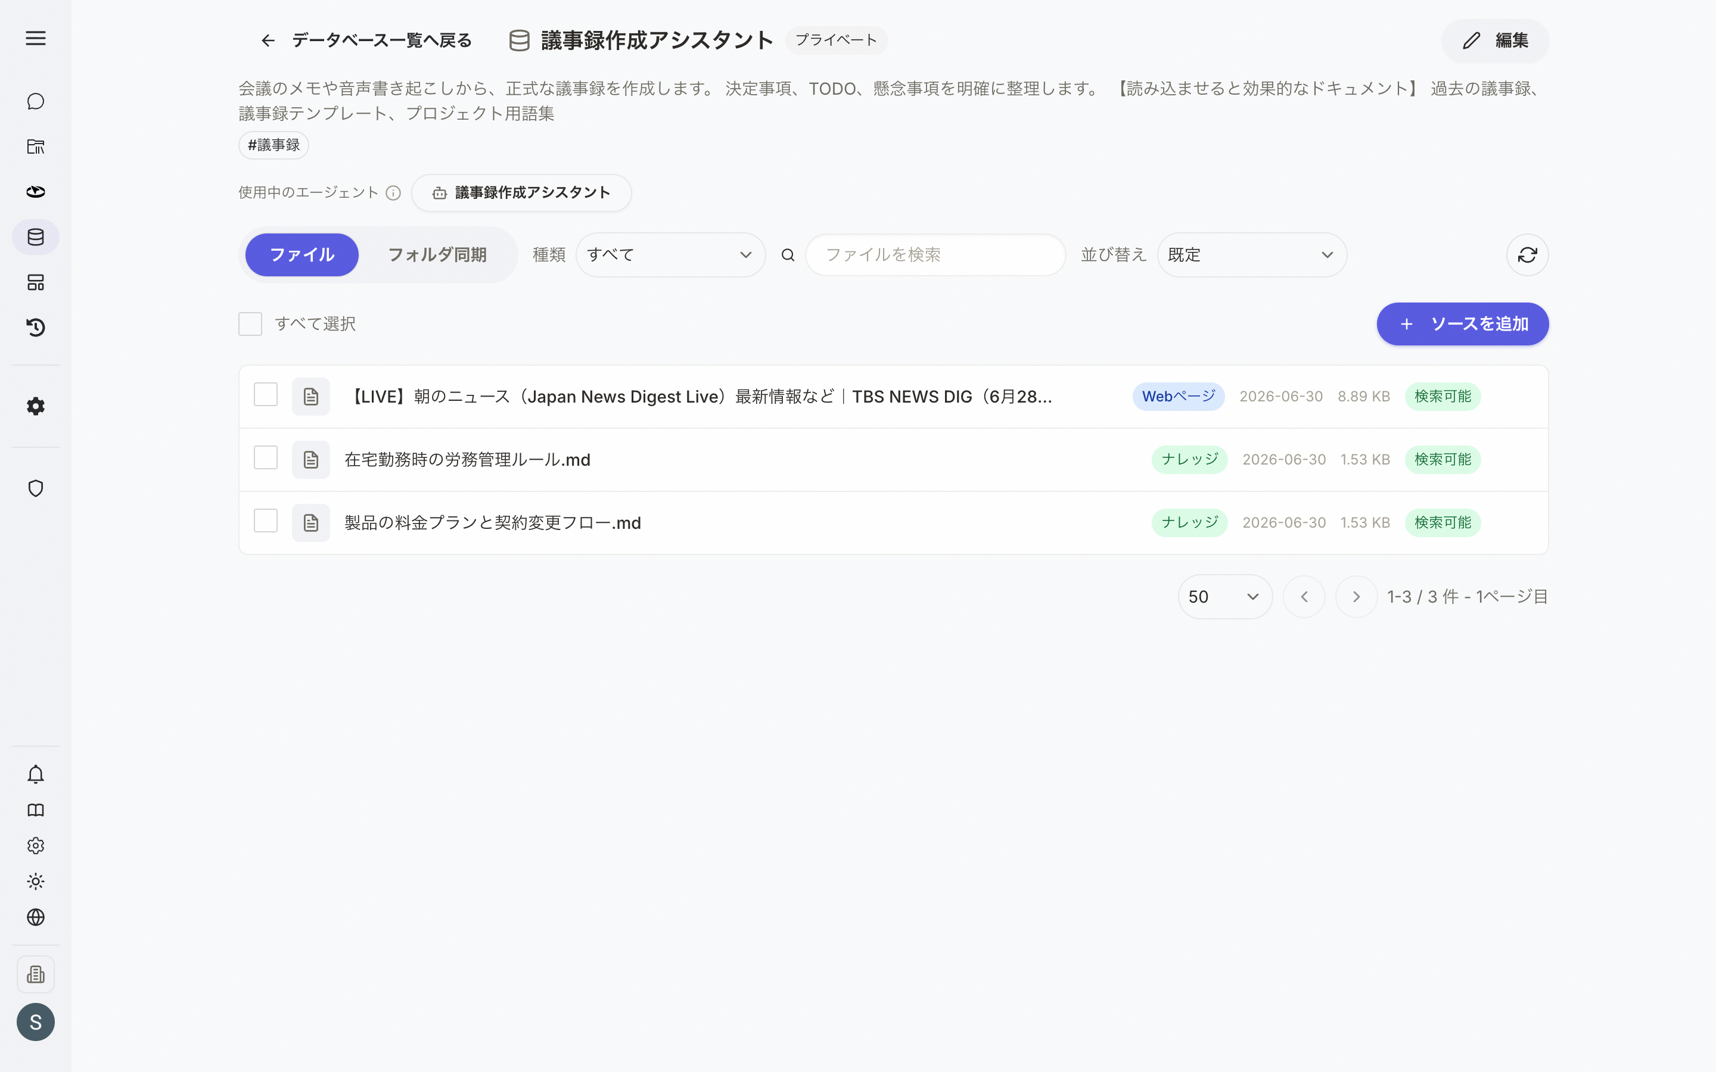Open the history clock icon in sidebar
1716x1072 pixels.
(x=36, y=327)
